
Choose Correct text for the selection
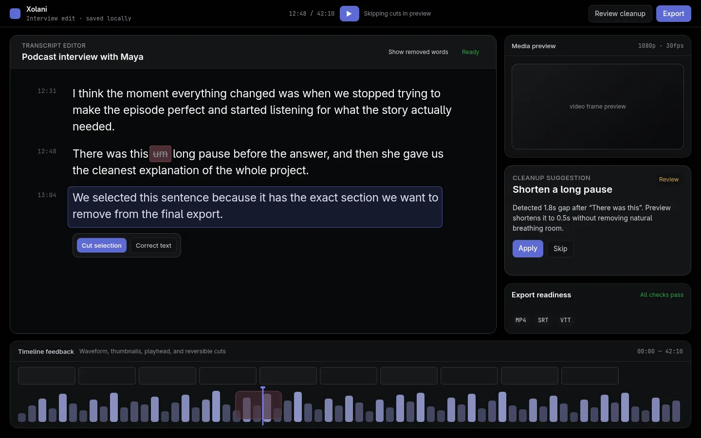tap(153, 245)
